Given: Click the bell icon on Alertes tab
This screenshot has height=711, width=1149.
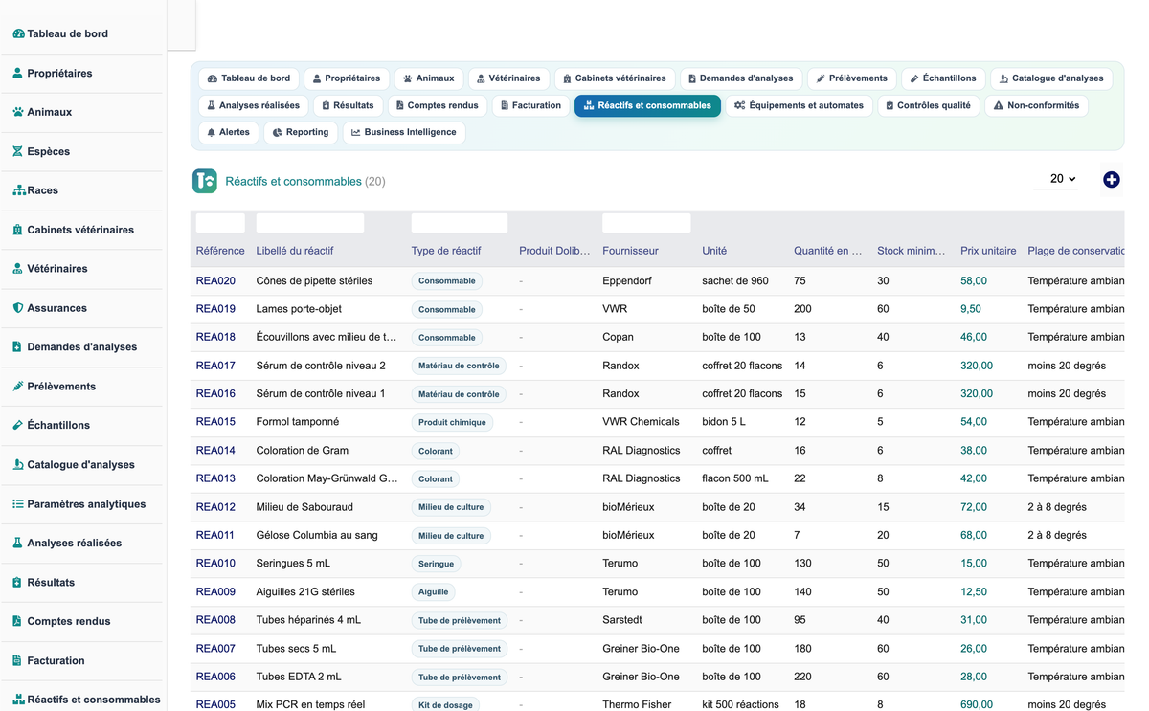Looking at the screenshot, I should tap(212, 133).
